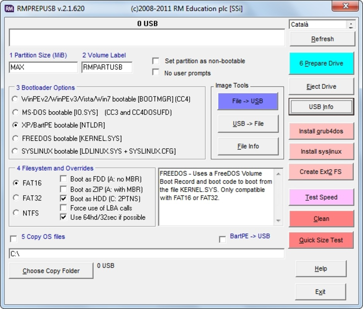This screenshot has height=309, width=363.
Task: Click File Info button
Action: pos(248,146)
